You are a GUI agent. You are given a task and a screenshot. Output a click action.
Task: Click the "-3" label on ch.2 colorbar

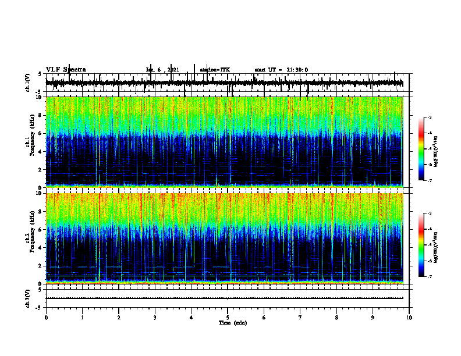coord(430,213)
